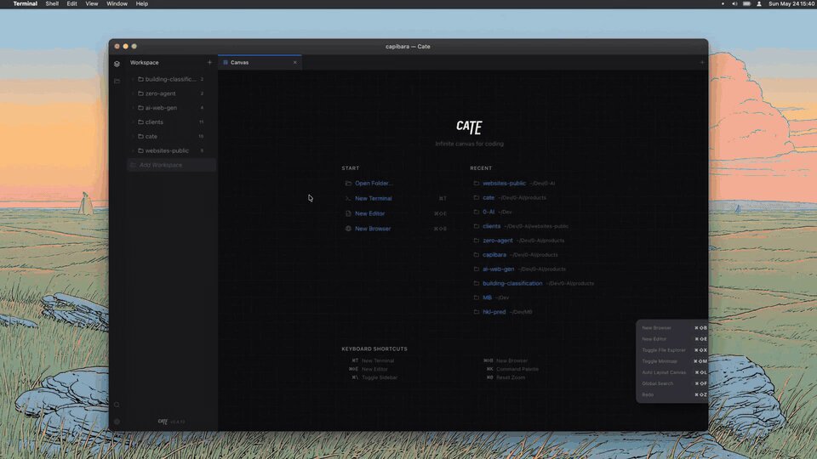Select the Canvas tab

(x=260, y=62)
